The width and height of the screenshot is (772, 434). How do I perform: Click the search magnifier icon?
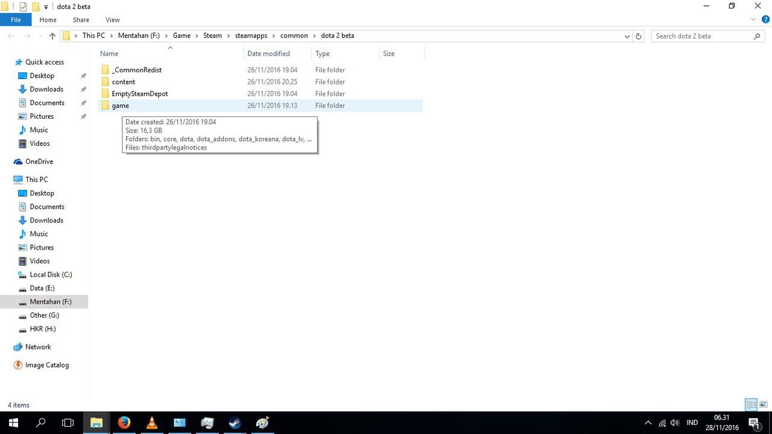tap(758, 36)
